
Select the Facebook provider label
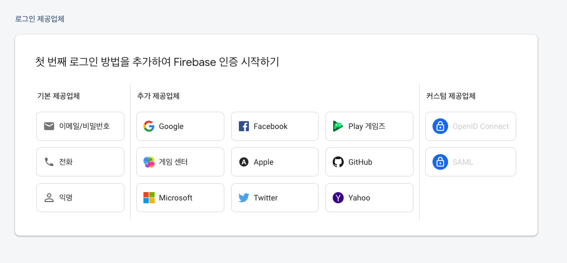pos(271,126)
